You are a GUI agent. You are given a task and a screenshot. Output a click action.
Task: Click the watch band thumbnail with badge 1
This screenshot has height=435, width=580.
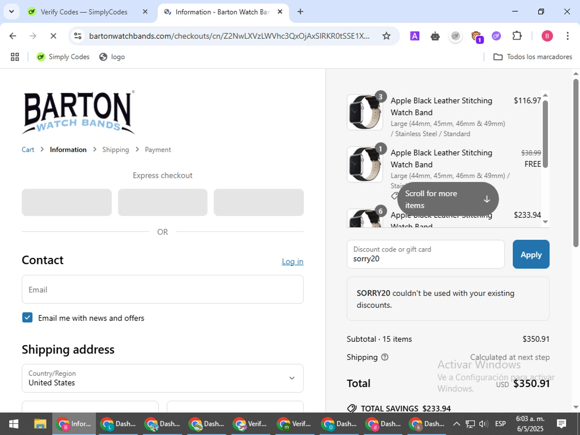pyautogui.click(x=365, y=164)
